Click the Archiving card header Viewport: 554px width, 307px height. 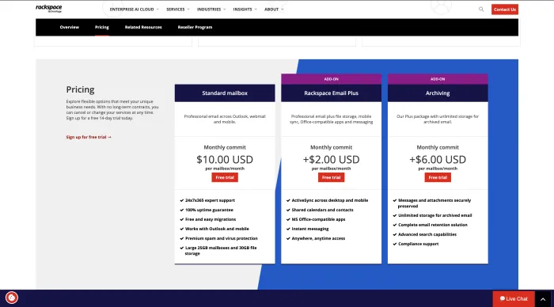click(438, 93)
